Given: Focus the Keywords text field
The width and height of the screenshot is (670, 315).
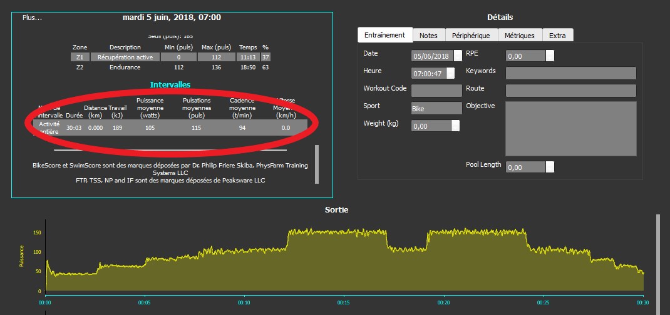Looking at the screenshot, I should (x=570, y=73).
